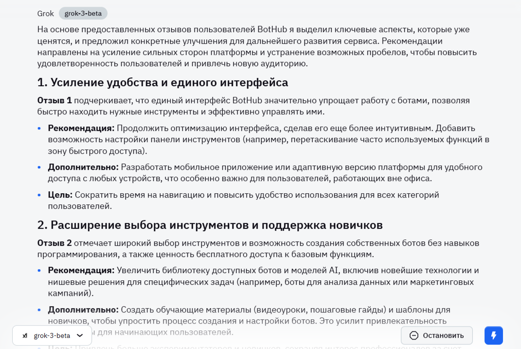Click the bold 'Отзыв 2' text
Viewport: 521px width, 349px height.
coord(54,242)
